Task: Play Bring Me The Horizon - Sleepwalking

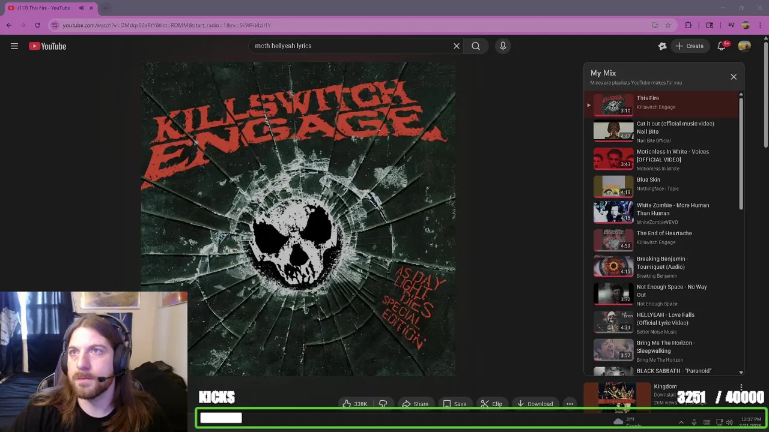Action: pyautogui.click(x=662, y=351)
